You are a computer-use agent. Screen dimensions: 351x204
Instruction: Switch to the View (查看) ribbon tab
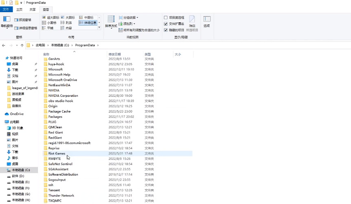46,9
